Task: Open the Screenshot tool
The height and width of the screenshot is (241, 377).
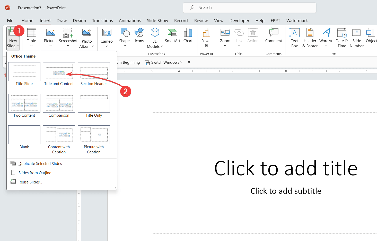Action: pyautogui.click(x=68, y=38)
